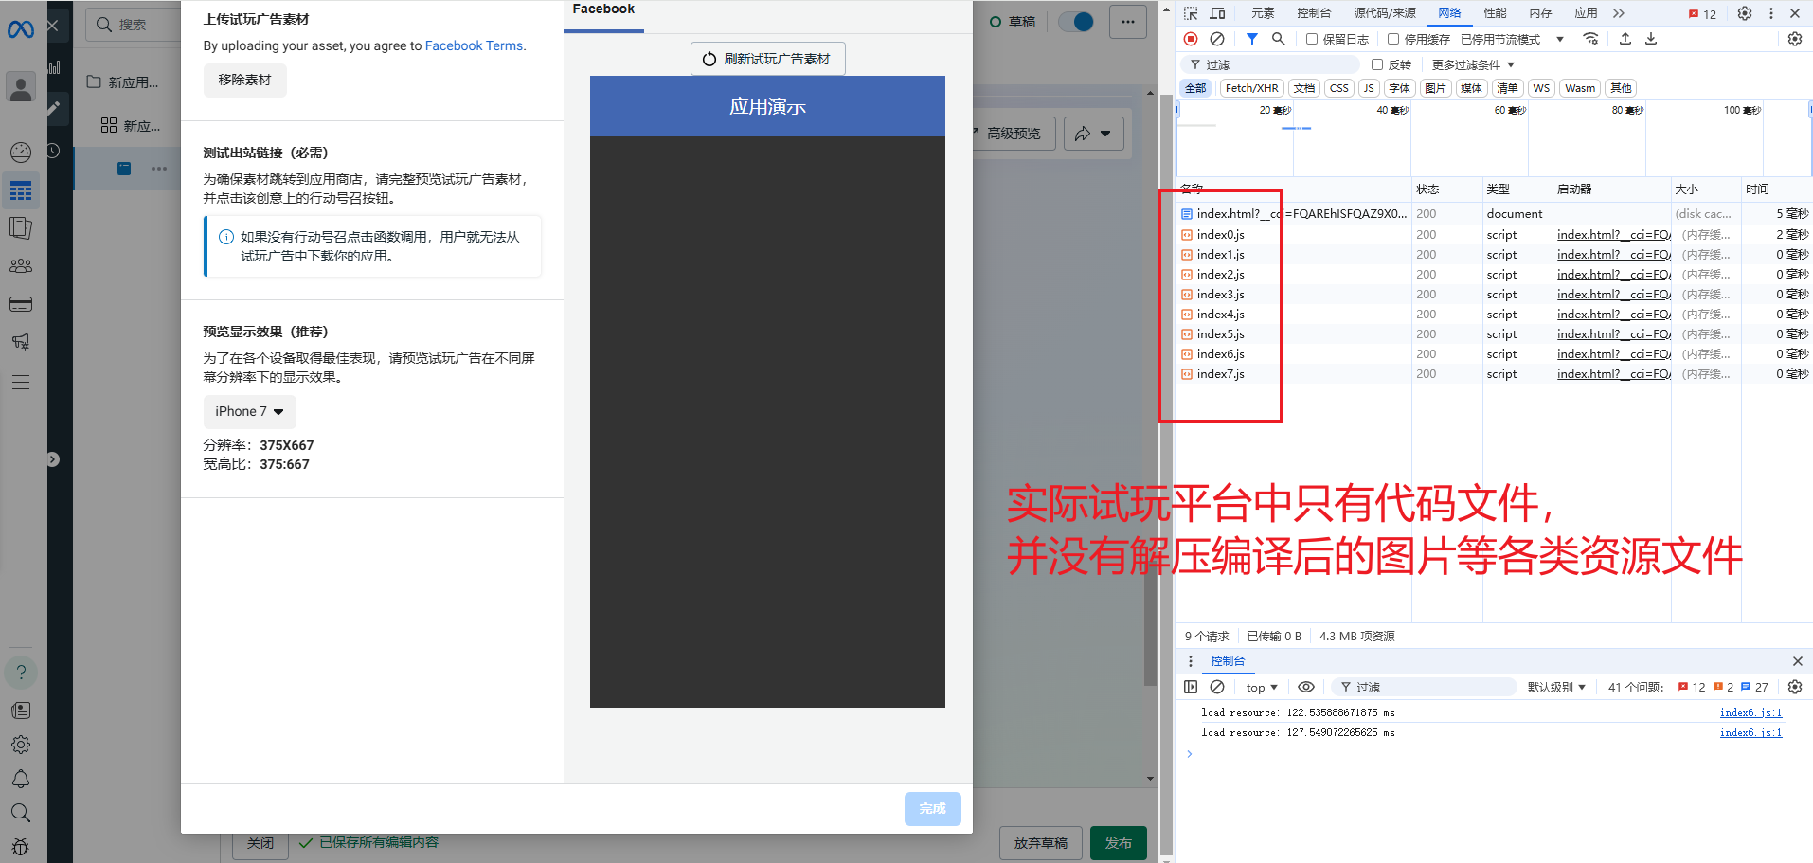Open the console drawer three-dot menu
Screen dimensions: 1813x863
tap(1191, 661)
